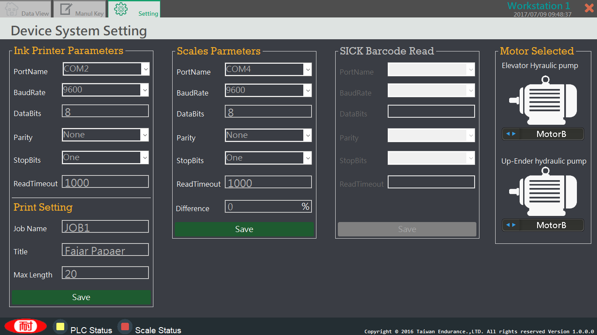The width and height of the screenshot is (597, 335).
Task: Click the Job Name input field
Action: point(105,227)
